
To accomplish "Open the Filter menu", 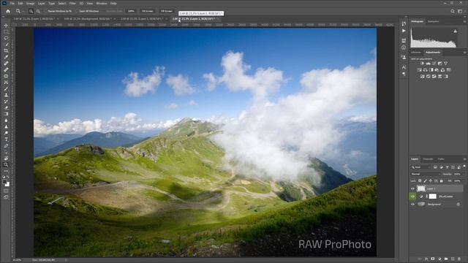I will coord(72,3).
